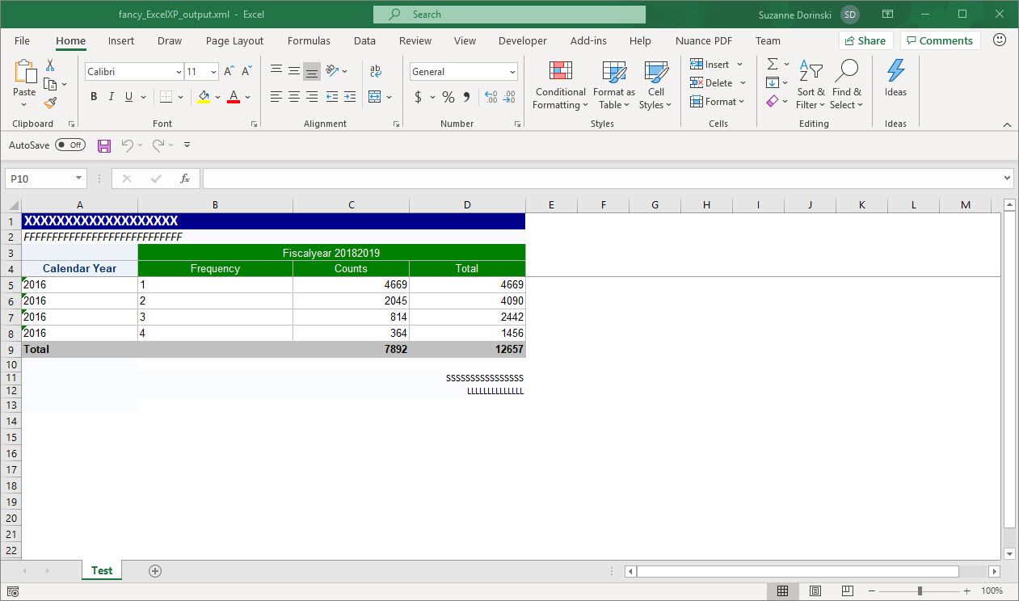This screenshot has height=601, width=1019.
Task: Click the AutoSum sigma icon
Action: [x=773, y=65]
